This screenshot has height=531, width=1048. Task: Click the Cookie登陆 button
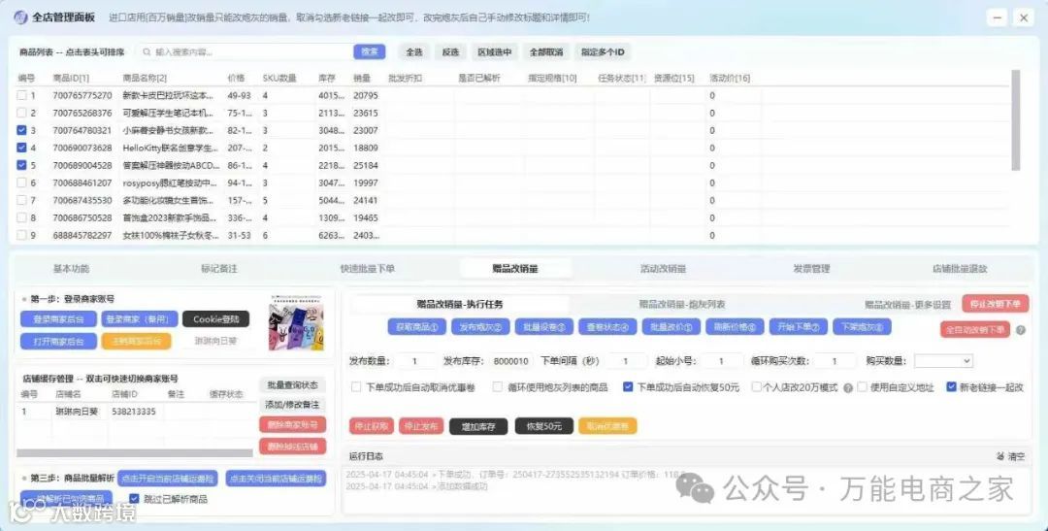tap(215, 319)
